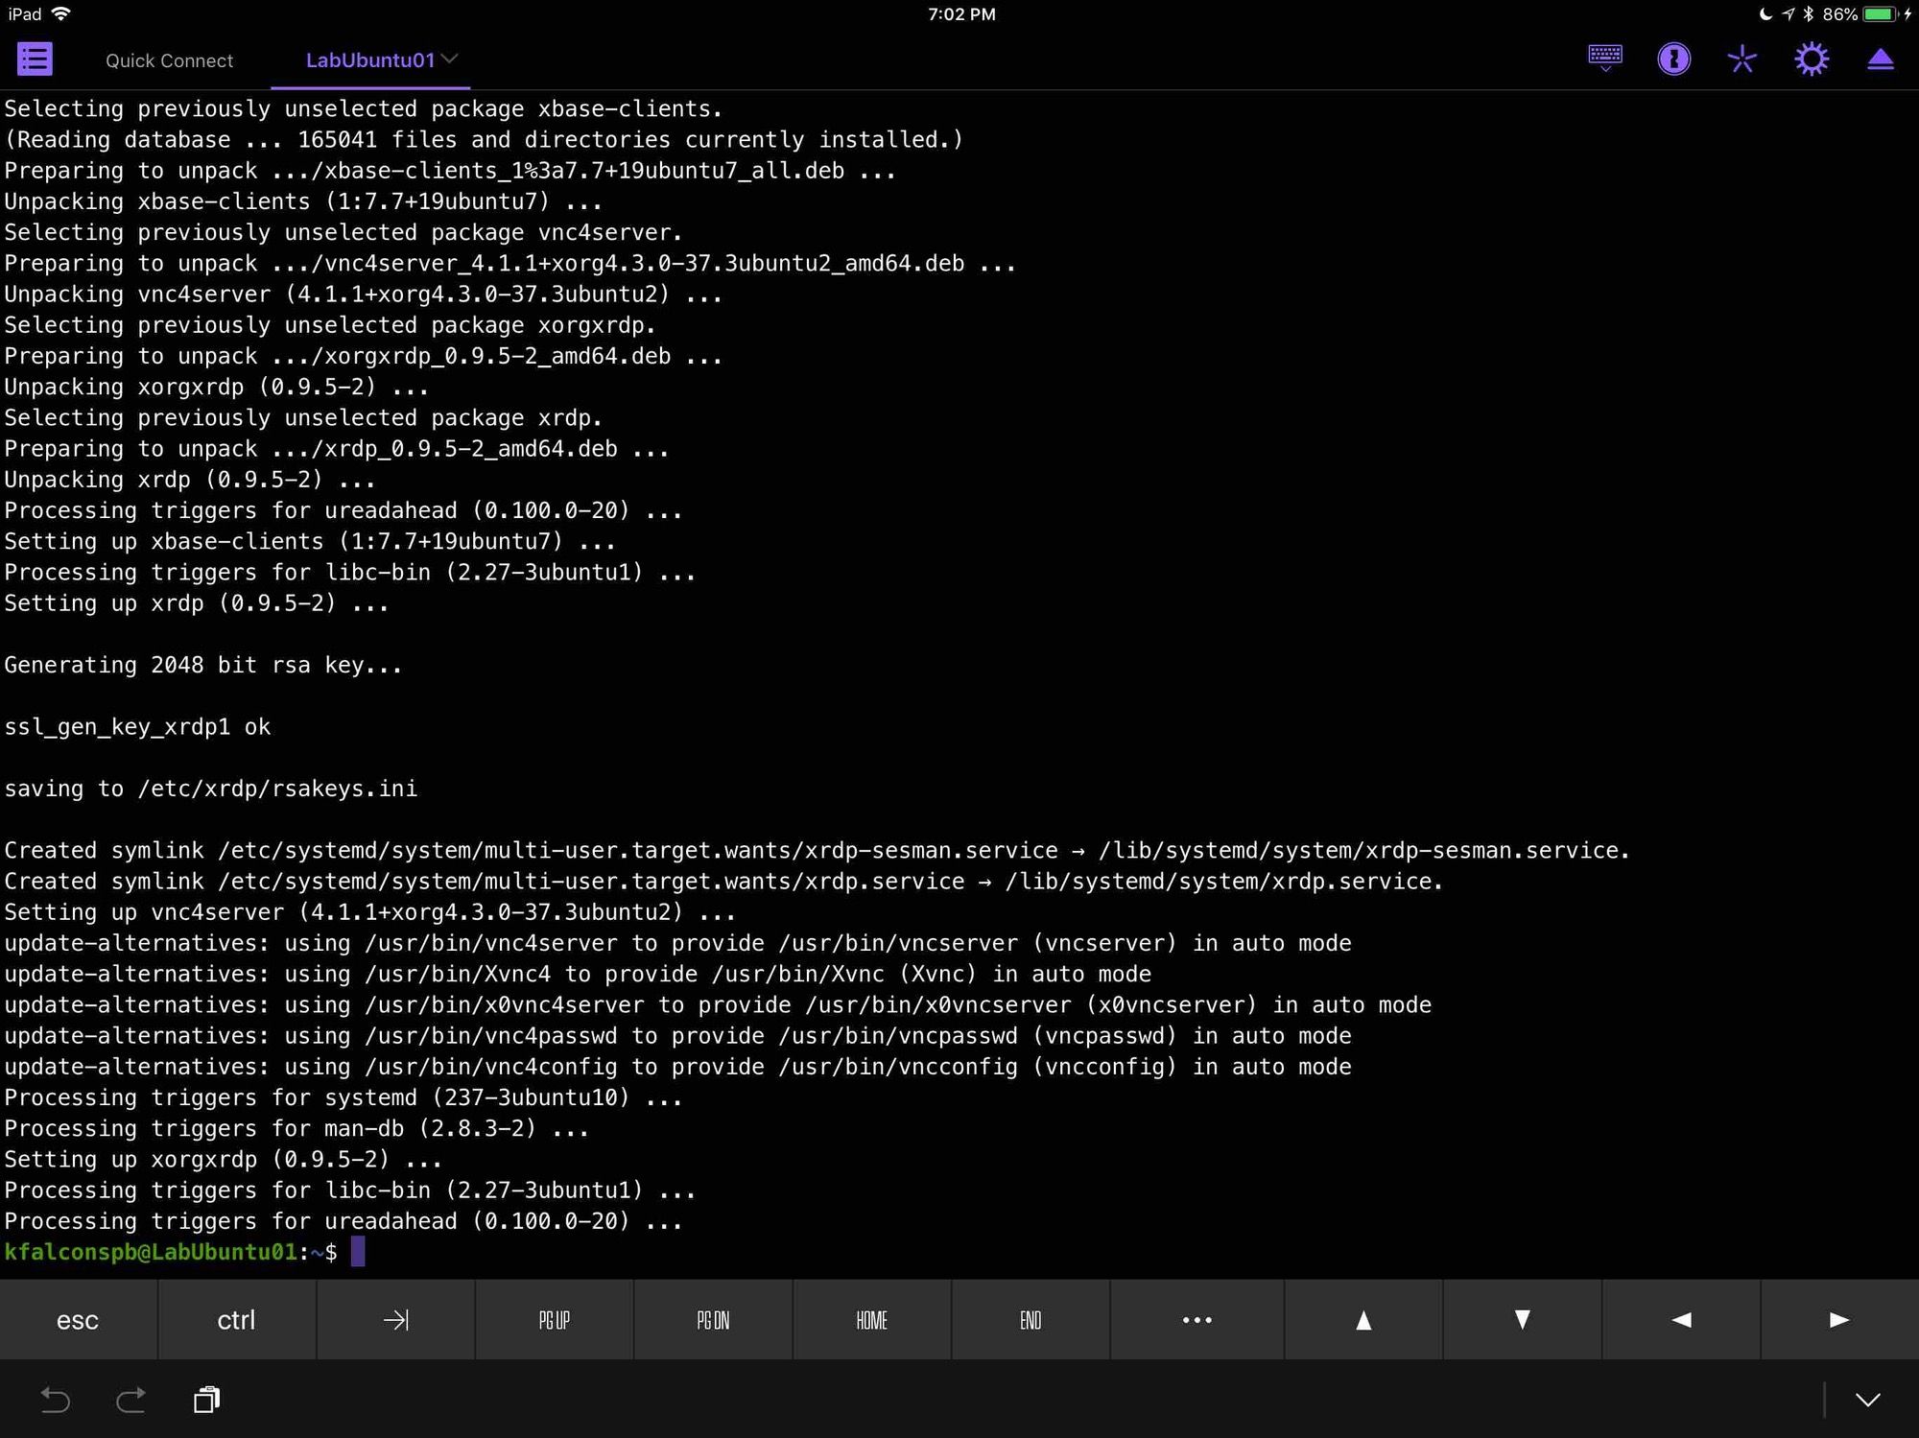Click 'Setting up xrdp (0.9.5-2) ...' line
The width and height of the screenshot is (1919, 1438).
[x=197, y=603]
